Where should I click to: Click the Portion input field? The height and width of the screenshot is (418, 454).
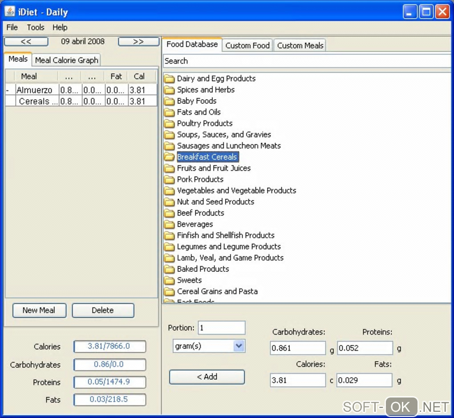click(222, 328)
